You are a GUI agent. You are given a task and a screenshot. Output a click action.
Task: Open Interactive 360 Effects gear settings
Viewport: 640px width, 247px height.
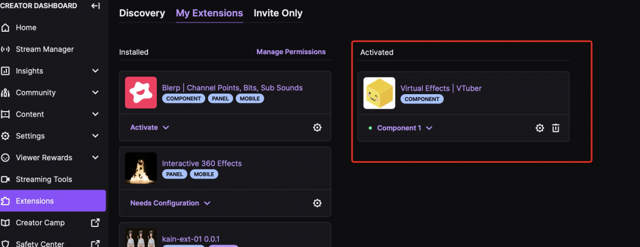tap(317, 203)
